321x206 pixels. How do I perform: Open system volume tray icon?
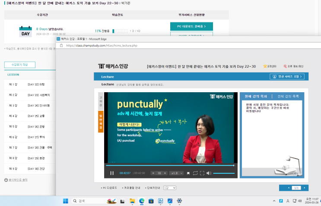300,201
